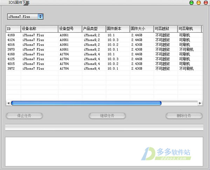The height and width of the screenshot is (170, 210).
Task: Sort by the 产品类型 column header
Action: pos(94,29)
